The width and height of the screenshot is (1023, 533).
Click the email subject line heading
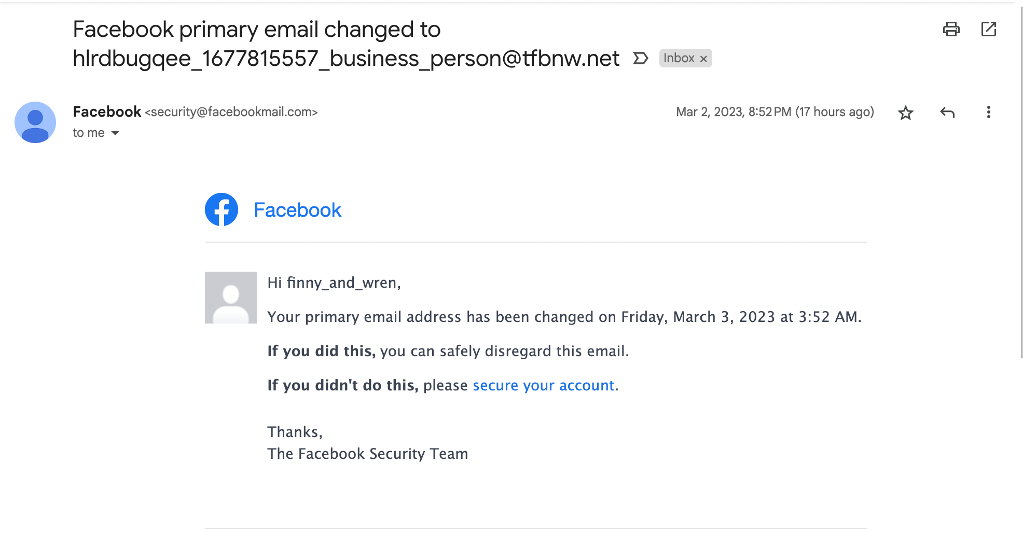point(346,44)
